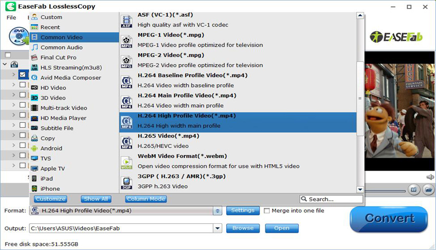Check the fourth title row checkbox
436x250 pixels.
22,105
